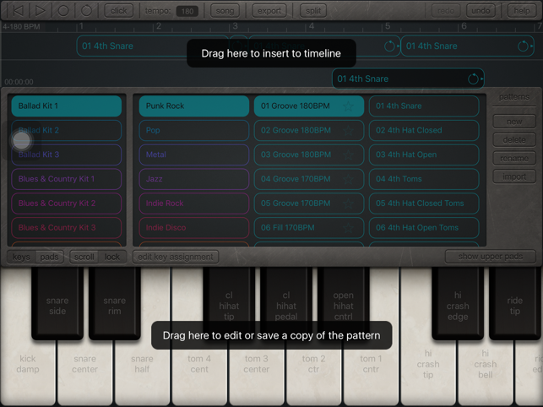Enable keyboard lock mode
This screenshot has height=407, width=543.
[111, 257]
